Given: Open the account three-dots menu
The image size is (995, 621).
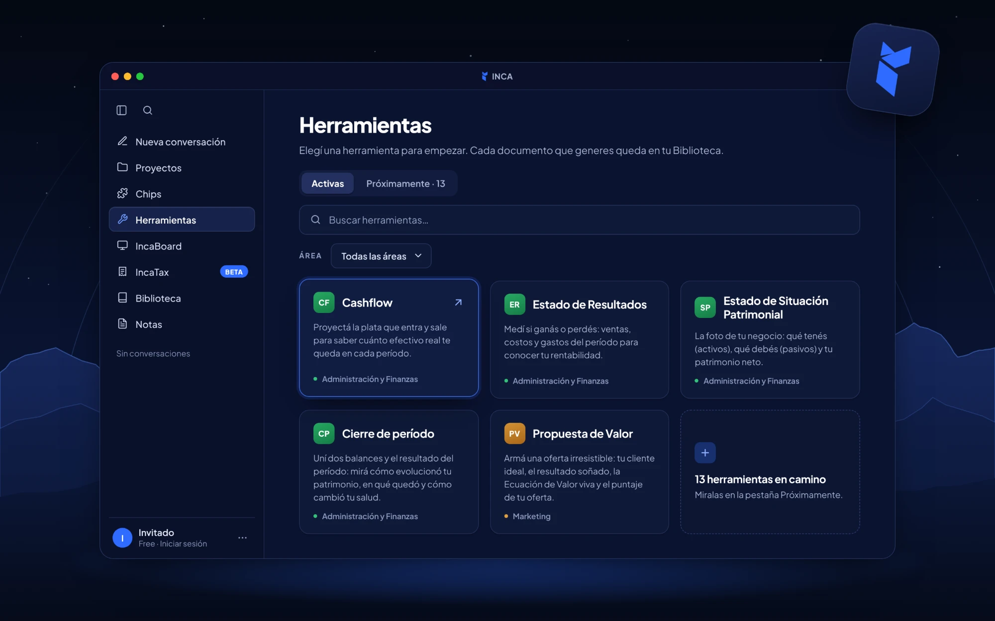Looking at the screenshot, I should (x=242, y=538).
